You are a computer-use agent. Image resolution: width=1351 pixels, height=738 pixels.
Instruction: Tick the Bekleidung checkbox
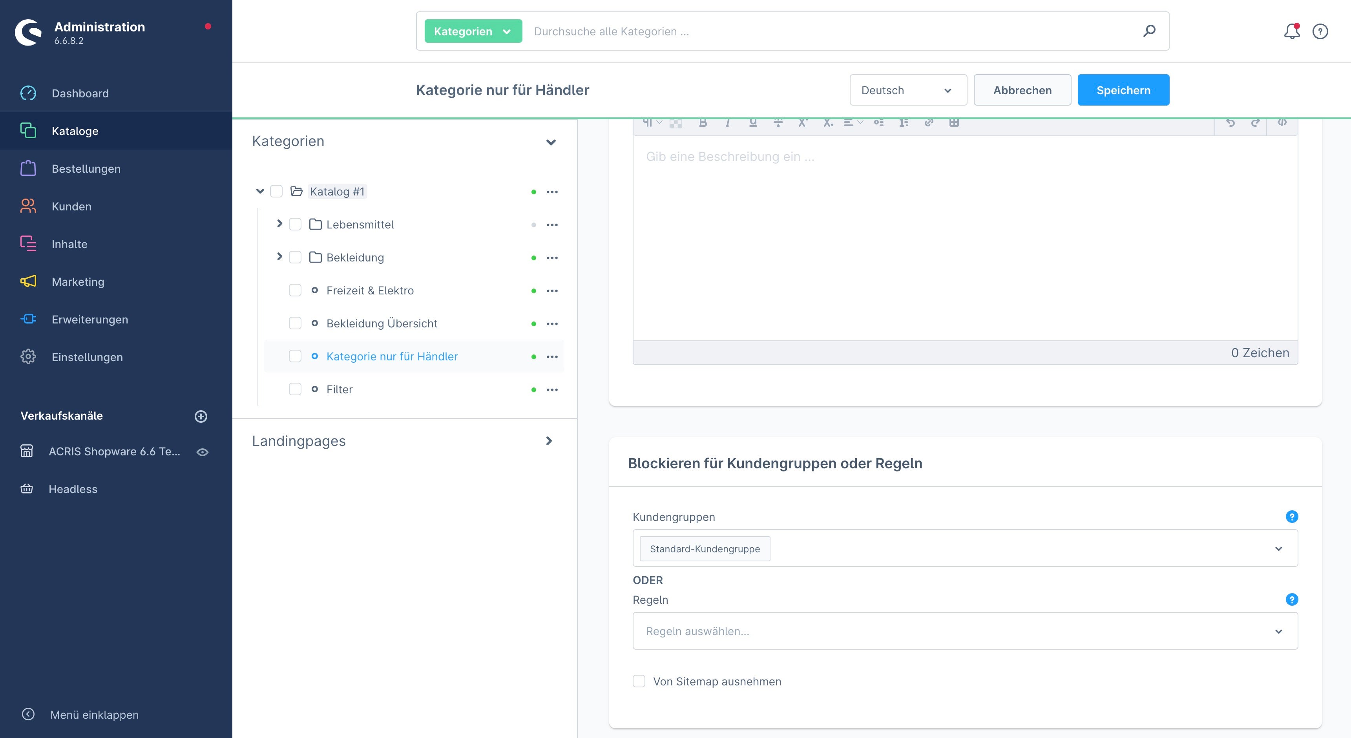click(x=295, y=258)
